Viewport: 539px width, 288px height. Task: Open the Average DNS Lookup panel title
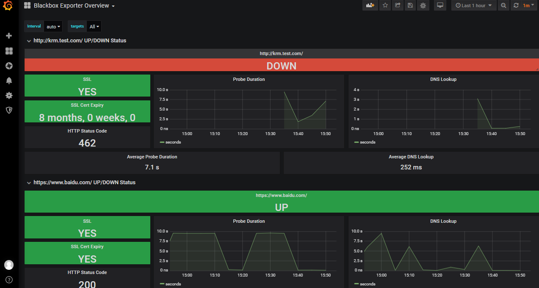411,157
